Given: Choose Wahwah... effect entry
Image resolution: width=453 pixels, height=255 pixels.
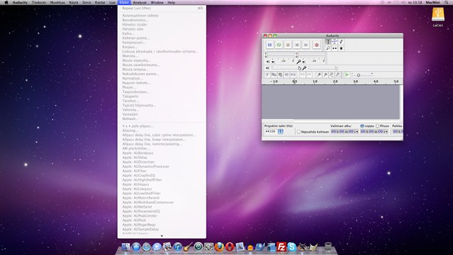Looking at the screenshot, I should click(162, 118).
